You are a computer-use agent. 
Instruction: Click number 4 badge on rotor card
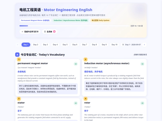[x=85, y=99]
